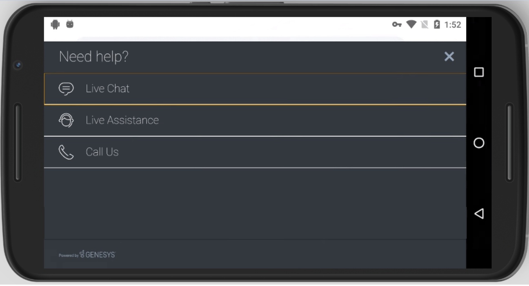Image resolution: width=529 pixels, height=286 pixels.
Task: Click the Powered by text in footer
Action: pyautogui.click(x=69, y=255)
